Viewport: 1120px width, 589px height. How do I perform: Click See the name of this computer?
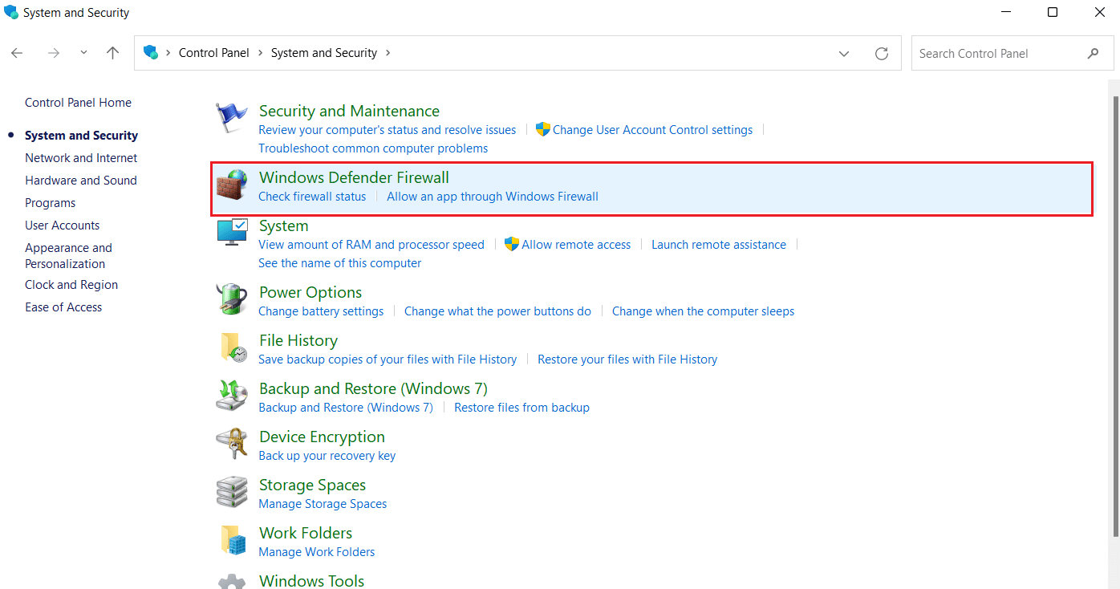tap(339, 263)
